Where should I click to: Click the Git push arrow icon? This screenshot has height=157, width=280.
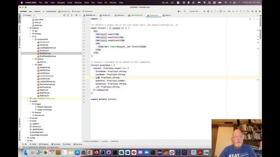240,11
